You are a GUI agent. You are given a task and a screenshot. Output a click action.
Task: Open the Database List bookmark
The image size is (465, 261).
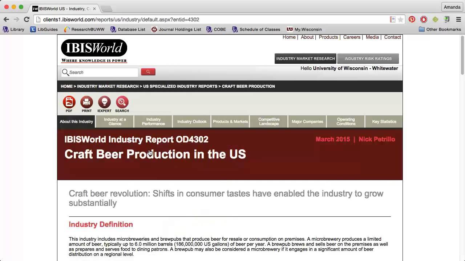click(x=128, y=29)
